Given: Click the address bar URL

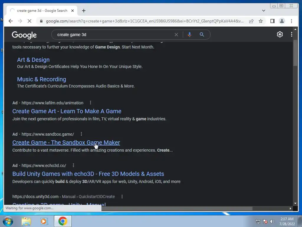Looking at the screenshot, I should [145, 21].
